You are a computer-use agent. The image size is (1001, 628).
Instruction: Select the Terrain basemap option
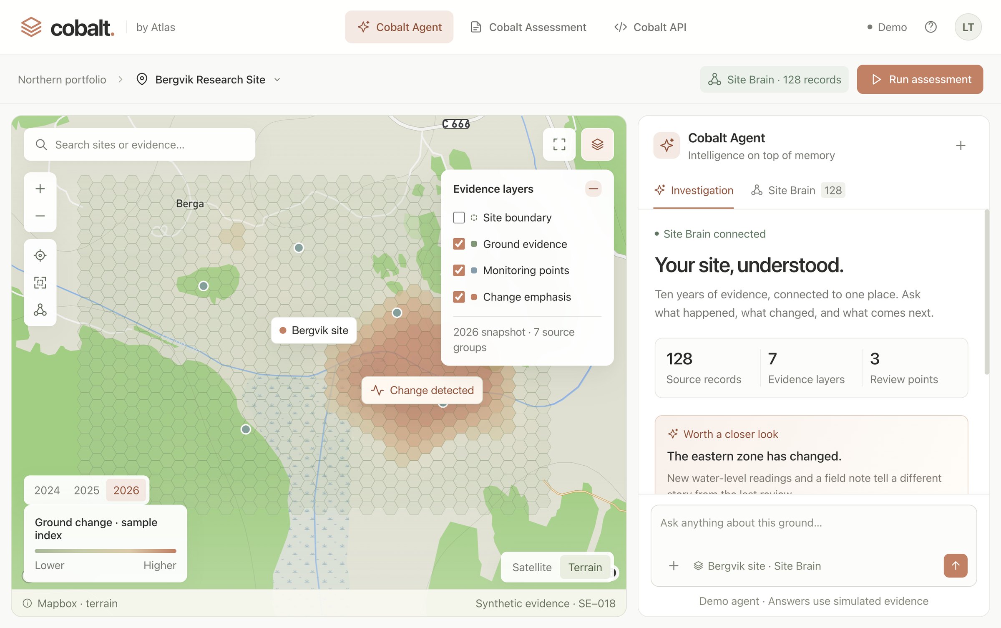pos(585,567)
